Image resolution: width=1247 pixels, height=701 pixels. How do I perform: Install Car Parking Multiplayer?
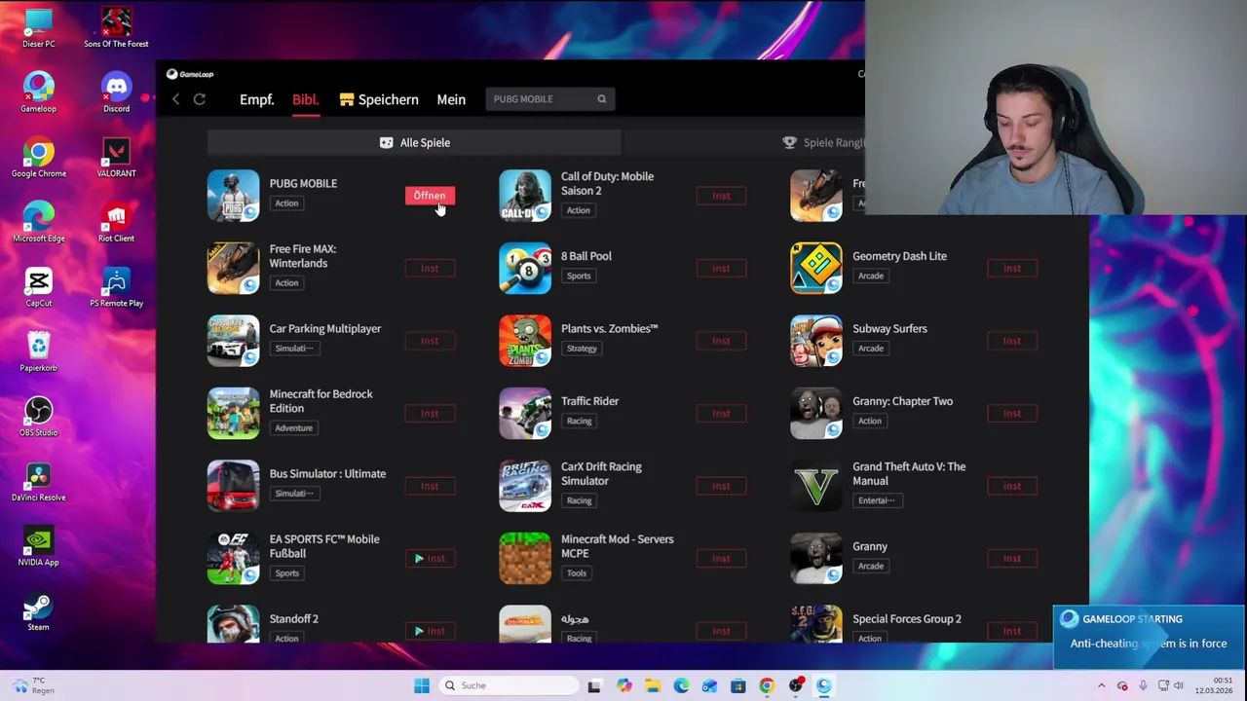(x=430, y=341)
